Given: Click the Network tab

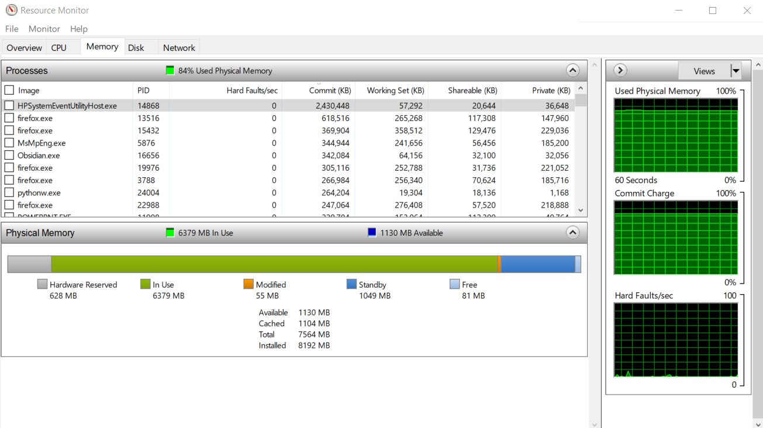Looking at the screenshot, I should (x=178, y=47).
